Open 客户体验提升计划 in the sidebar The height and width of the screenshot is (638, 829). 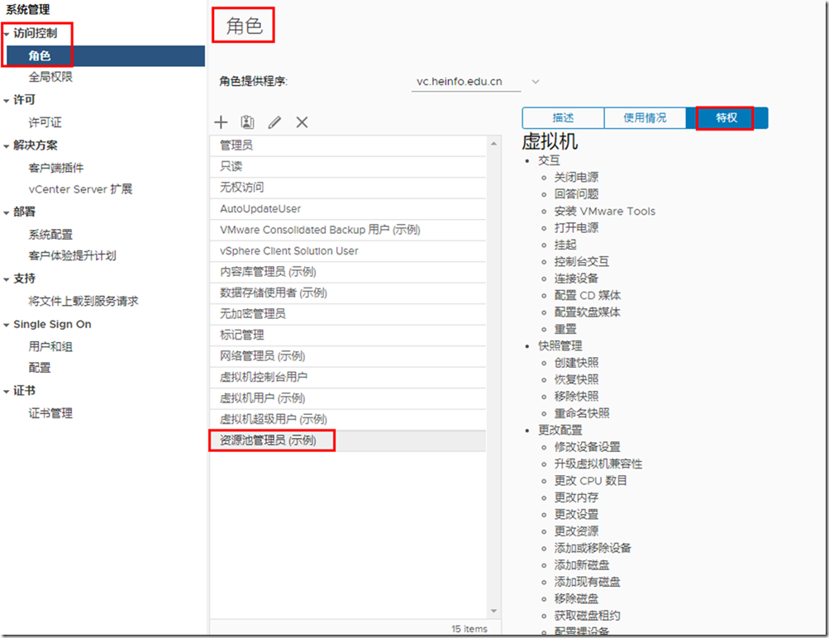[x=73, y=256]
